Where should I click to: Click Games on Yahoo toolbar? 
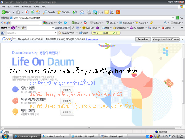pos(166,28)
